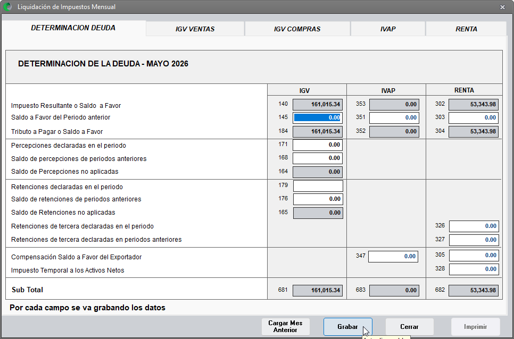Viewport: 514px width, 339px height.
Task: Click the RENTA column header in table
Action: pyautogui.click(x=464, y=90)
